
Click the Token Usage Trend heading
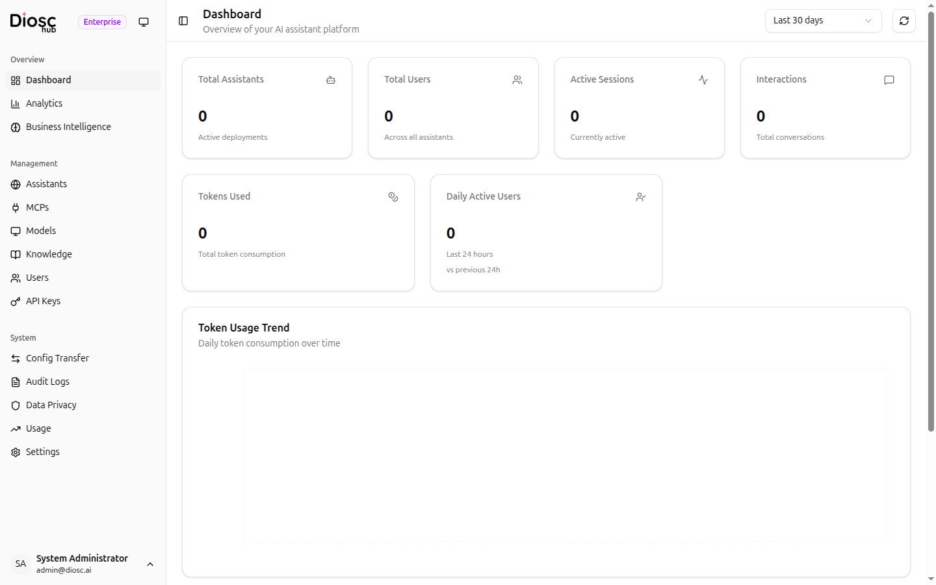244,328
